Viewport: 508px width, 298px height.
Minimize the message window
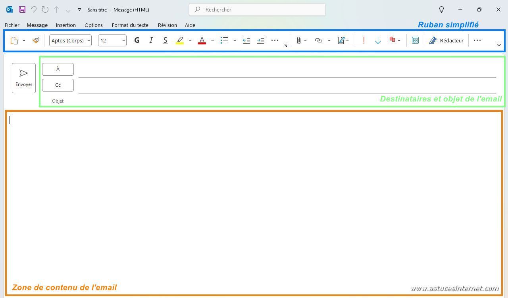tap(460, 10)
